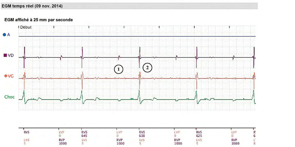Select the RVS 645 interval marker
This screenshot has height=147, width=295.
tap(84, 134)
